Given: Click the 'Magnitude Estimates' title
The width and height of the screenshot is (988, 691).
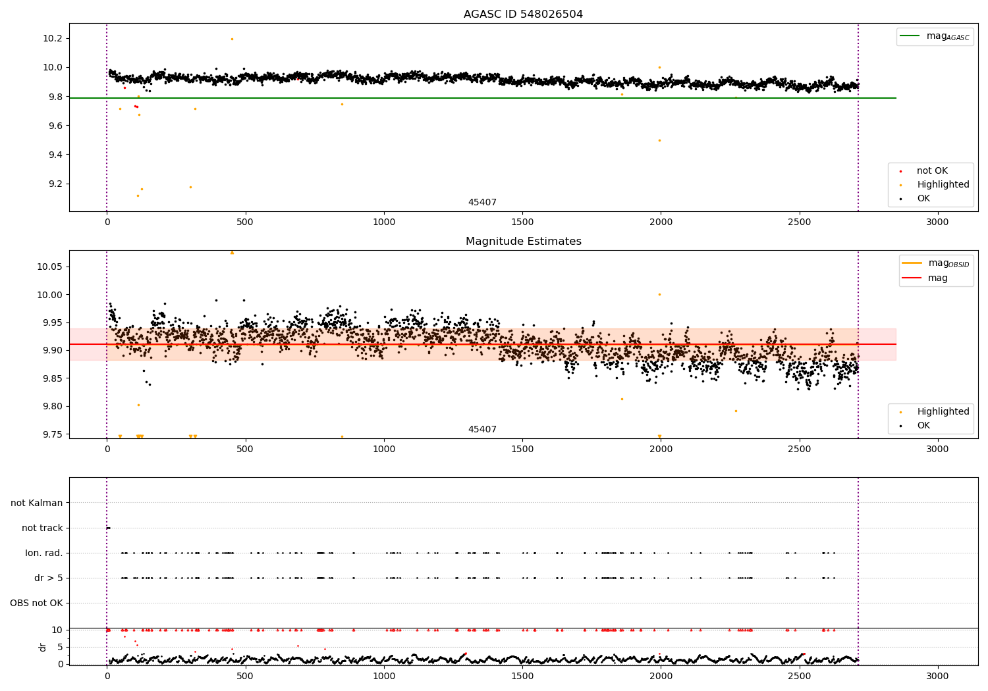Looking at the screenshot, I should click(x=523, y=241).
